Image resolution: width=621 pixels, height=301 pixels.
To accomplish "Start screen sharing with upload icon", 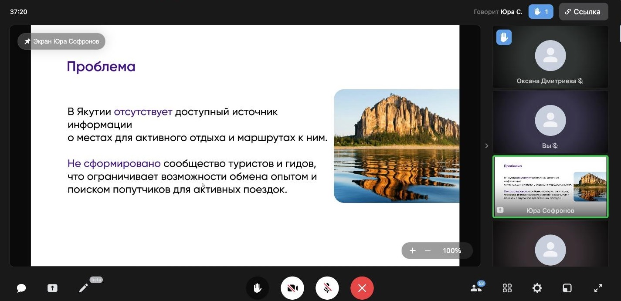I will (x=52, y=288).
